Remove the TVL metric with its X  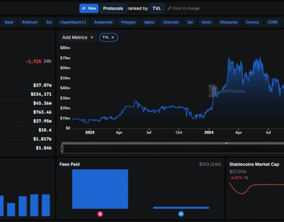pyautogui.click(x=113, y=38)
